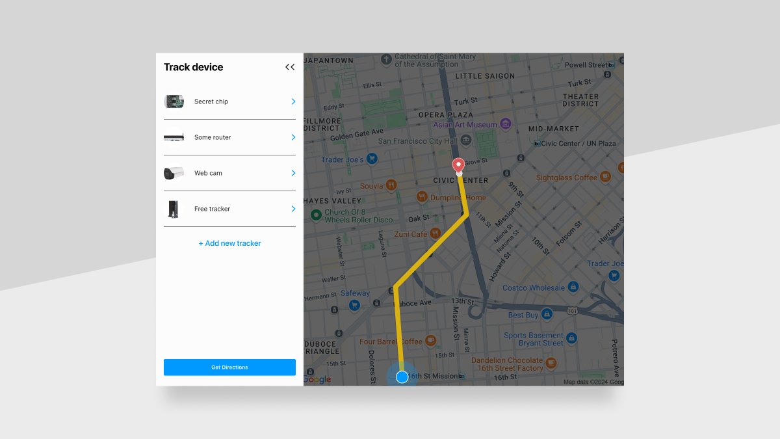Viewport: 780px width, 439px height.
Task: Click the Costco Wholesale marker
Action: 573,287
